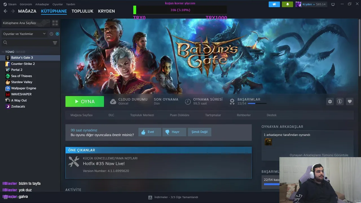Click the Kryden profile avatar
Viewport: 361px width, 203px height.
click(x=298, y=4)
